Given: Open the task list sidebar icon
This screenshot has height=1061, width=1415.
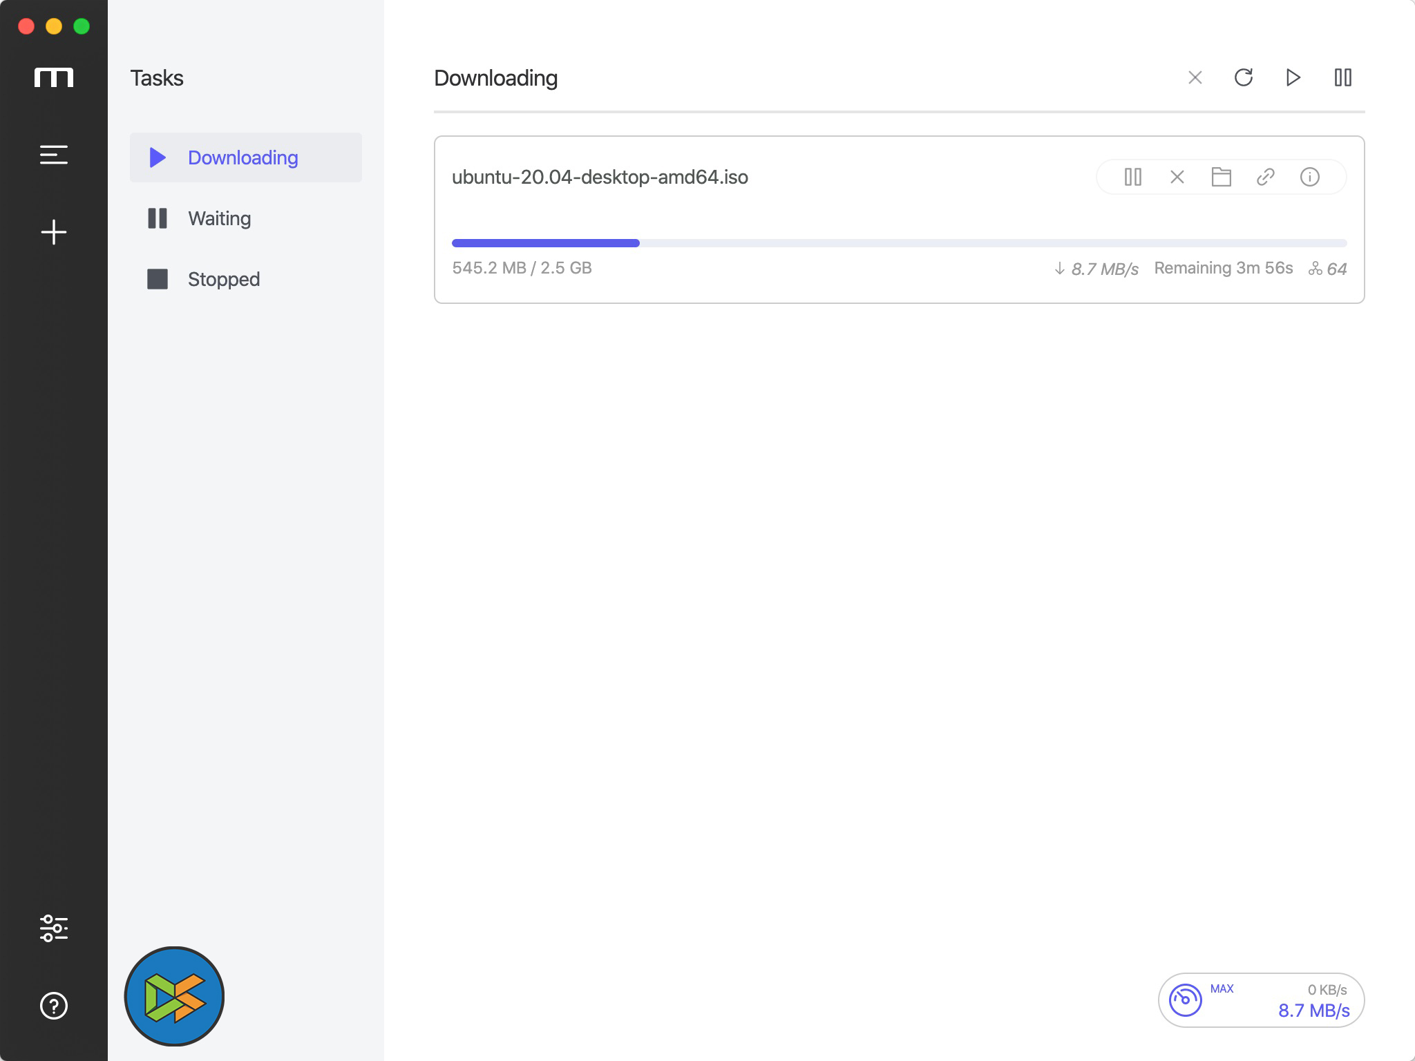Looking at the screenshot, I should pos(54,155).
